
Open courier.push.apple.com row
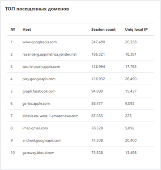[80, 66]
